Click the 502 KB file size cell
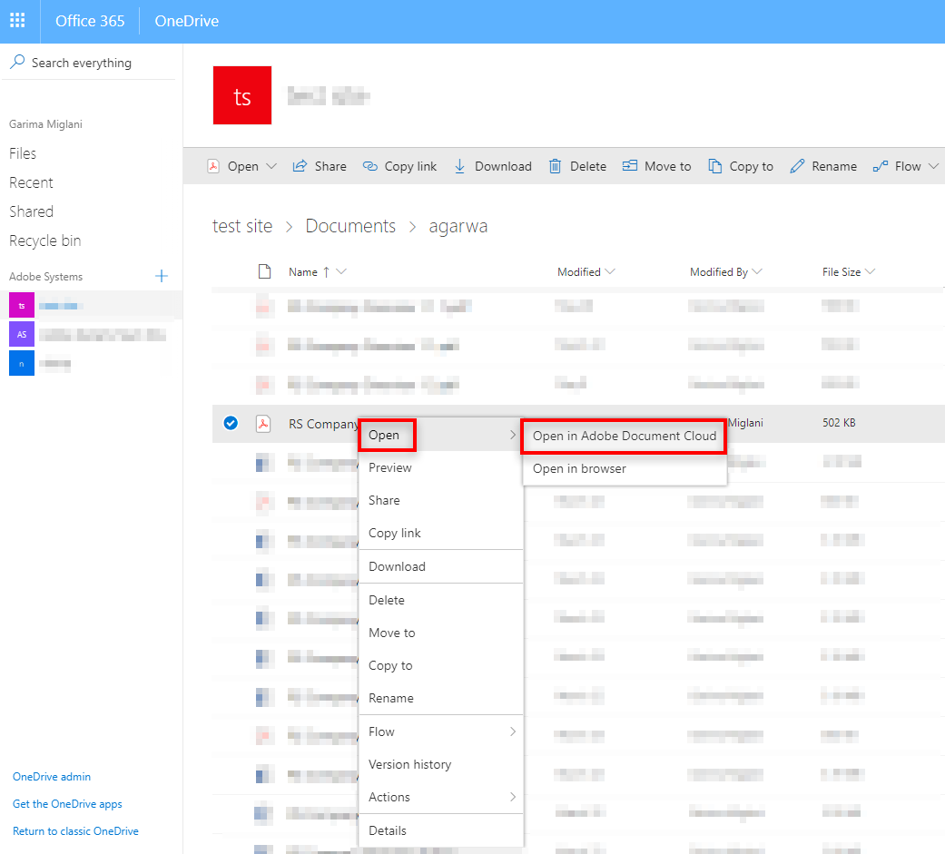Screen dimensions: 945x854 (x=839, y=423)
